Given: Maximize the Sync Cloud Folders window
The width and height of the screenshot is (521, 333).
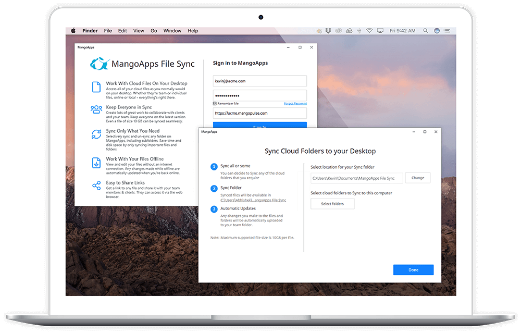Looking at the screenshot, I should coord(425,132).
